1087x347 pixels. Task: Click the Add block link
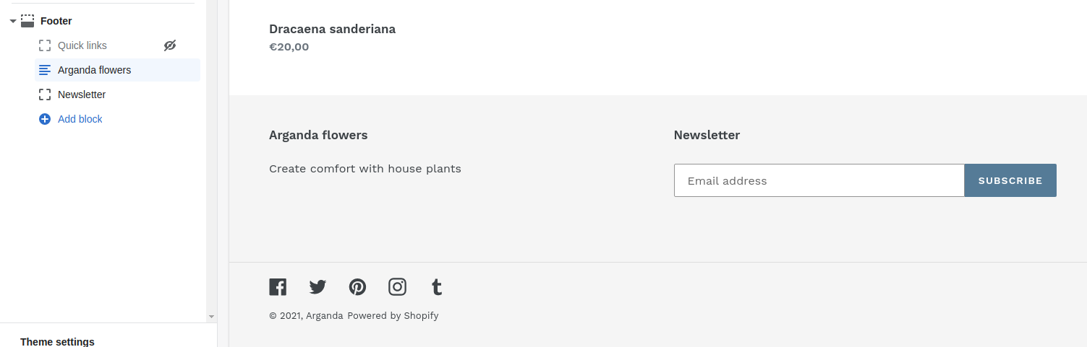(x=80, y=119)
